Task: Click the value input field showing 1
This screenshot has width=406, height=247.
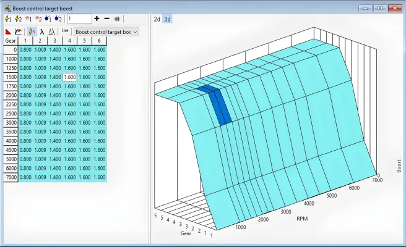Action: [x=79, y=19]
